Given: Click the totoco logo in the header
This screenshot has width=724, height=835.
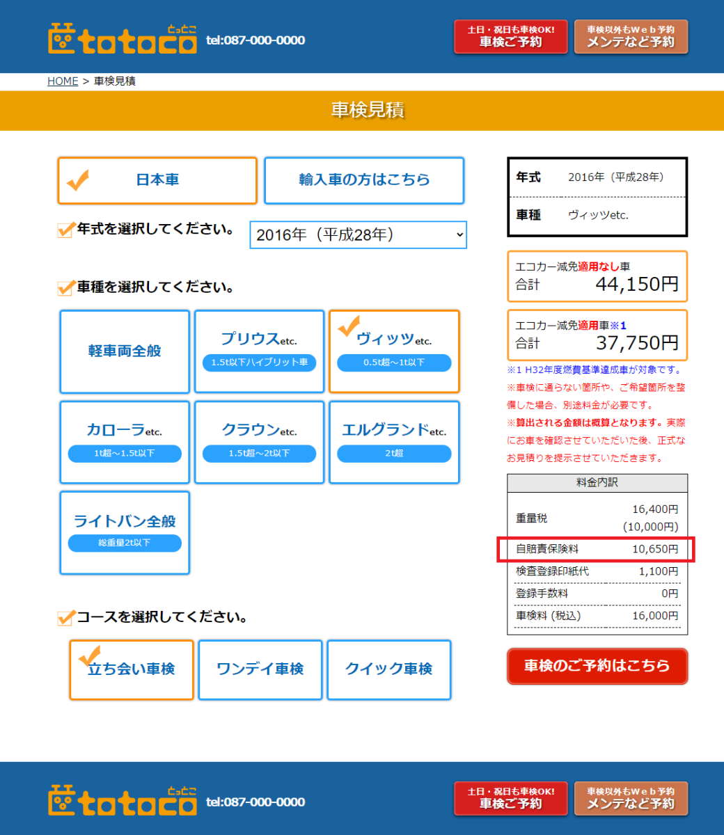Looking at the screenshot, I should [123, 40].
